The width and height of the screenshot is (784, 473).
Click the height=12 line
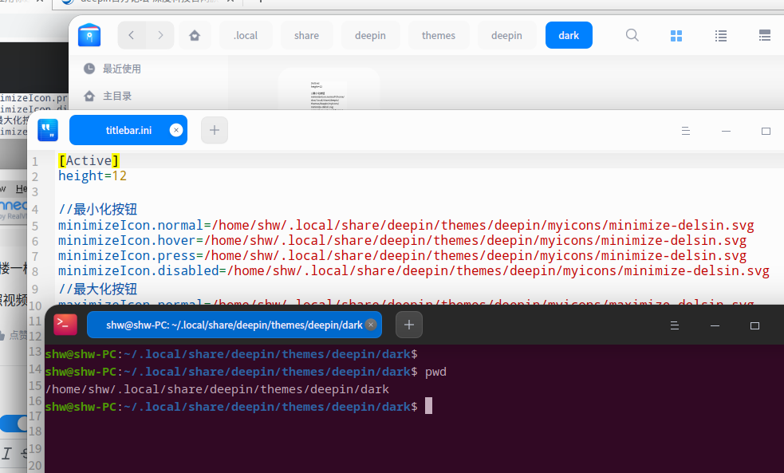coord(93,175)
